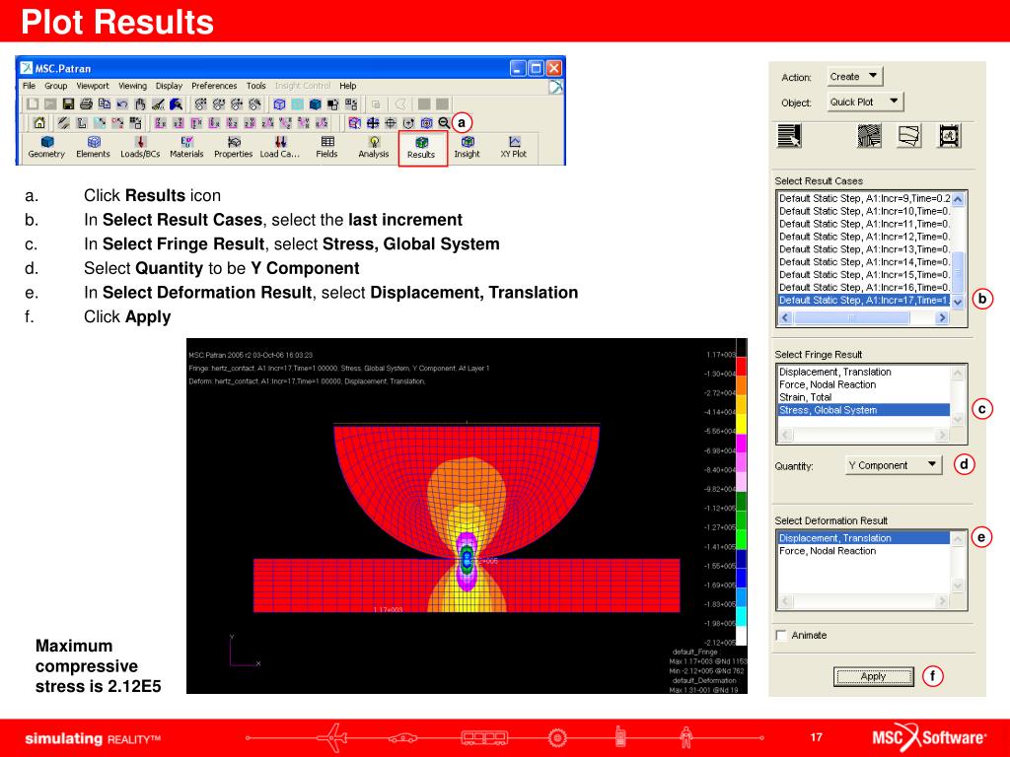Select result case Incr=17,Time=1
This screenshot has width=1010, height=757.
tap(864, 300)
